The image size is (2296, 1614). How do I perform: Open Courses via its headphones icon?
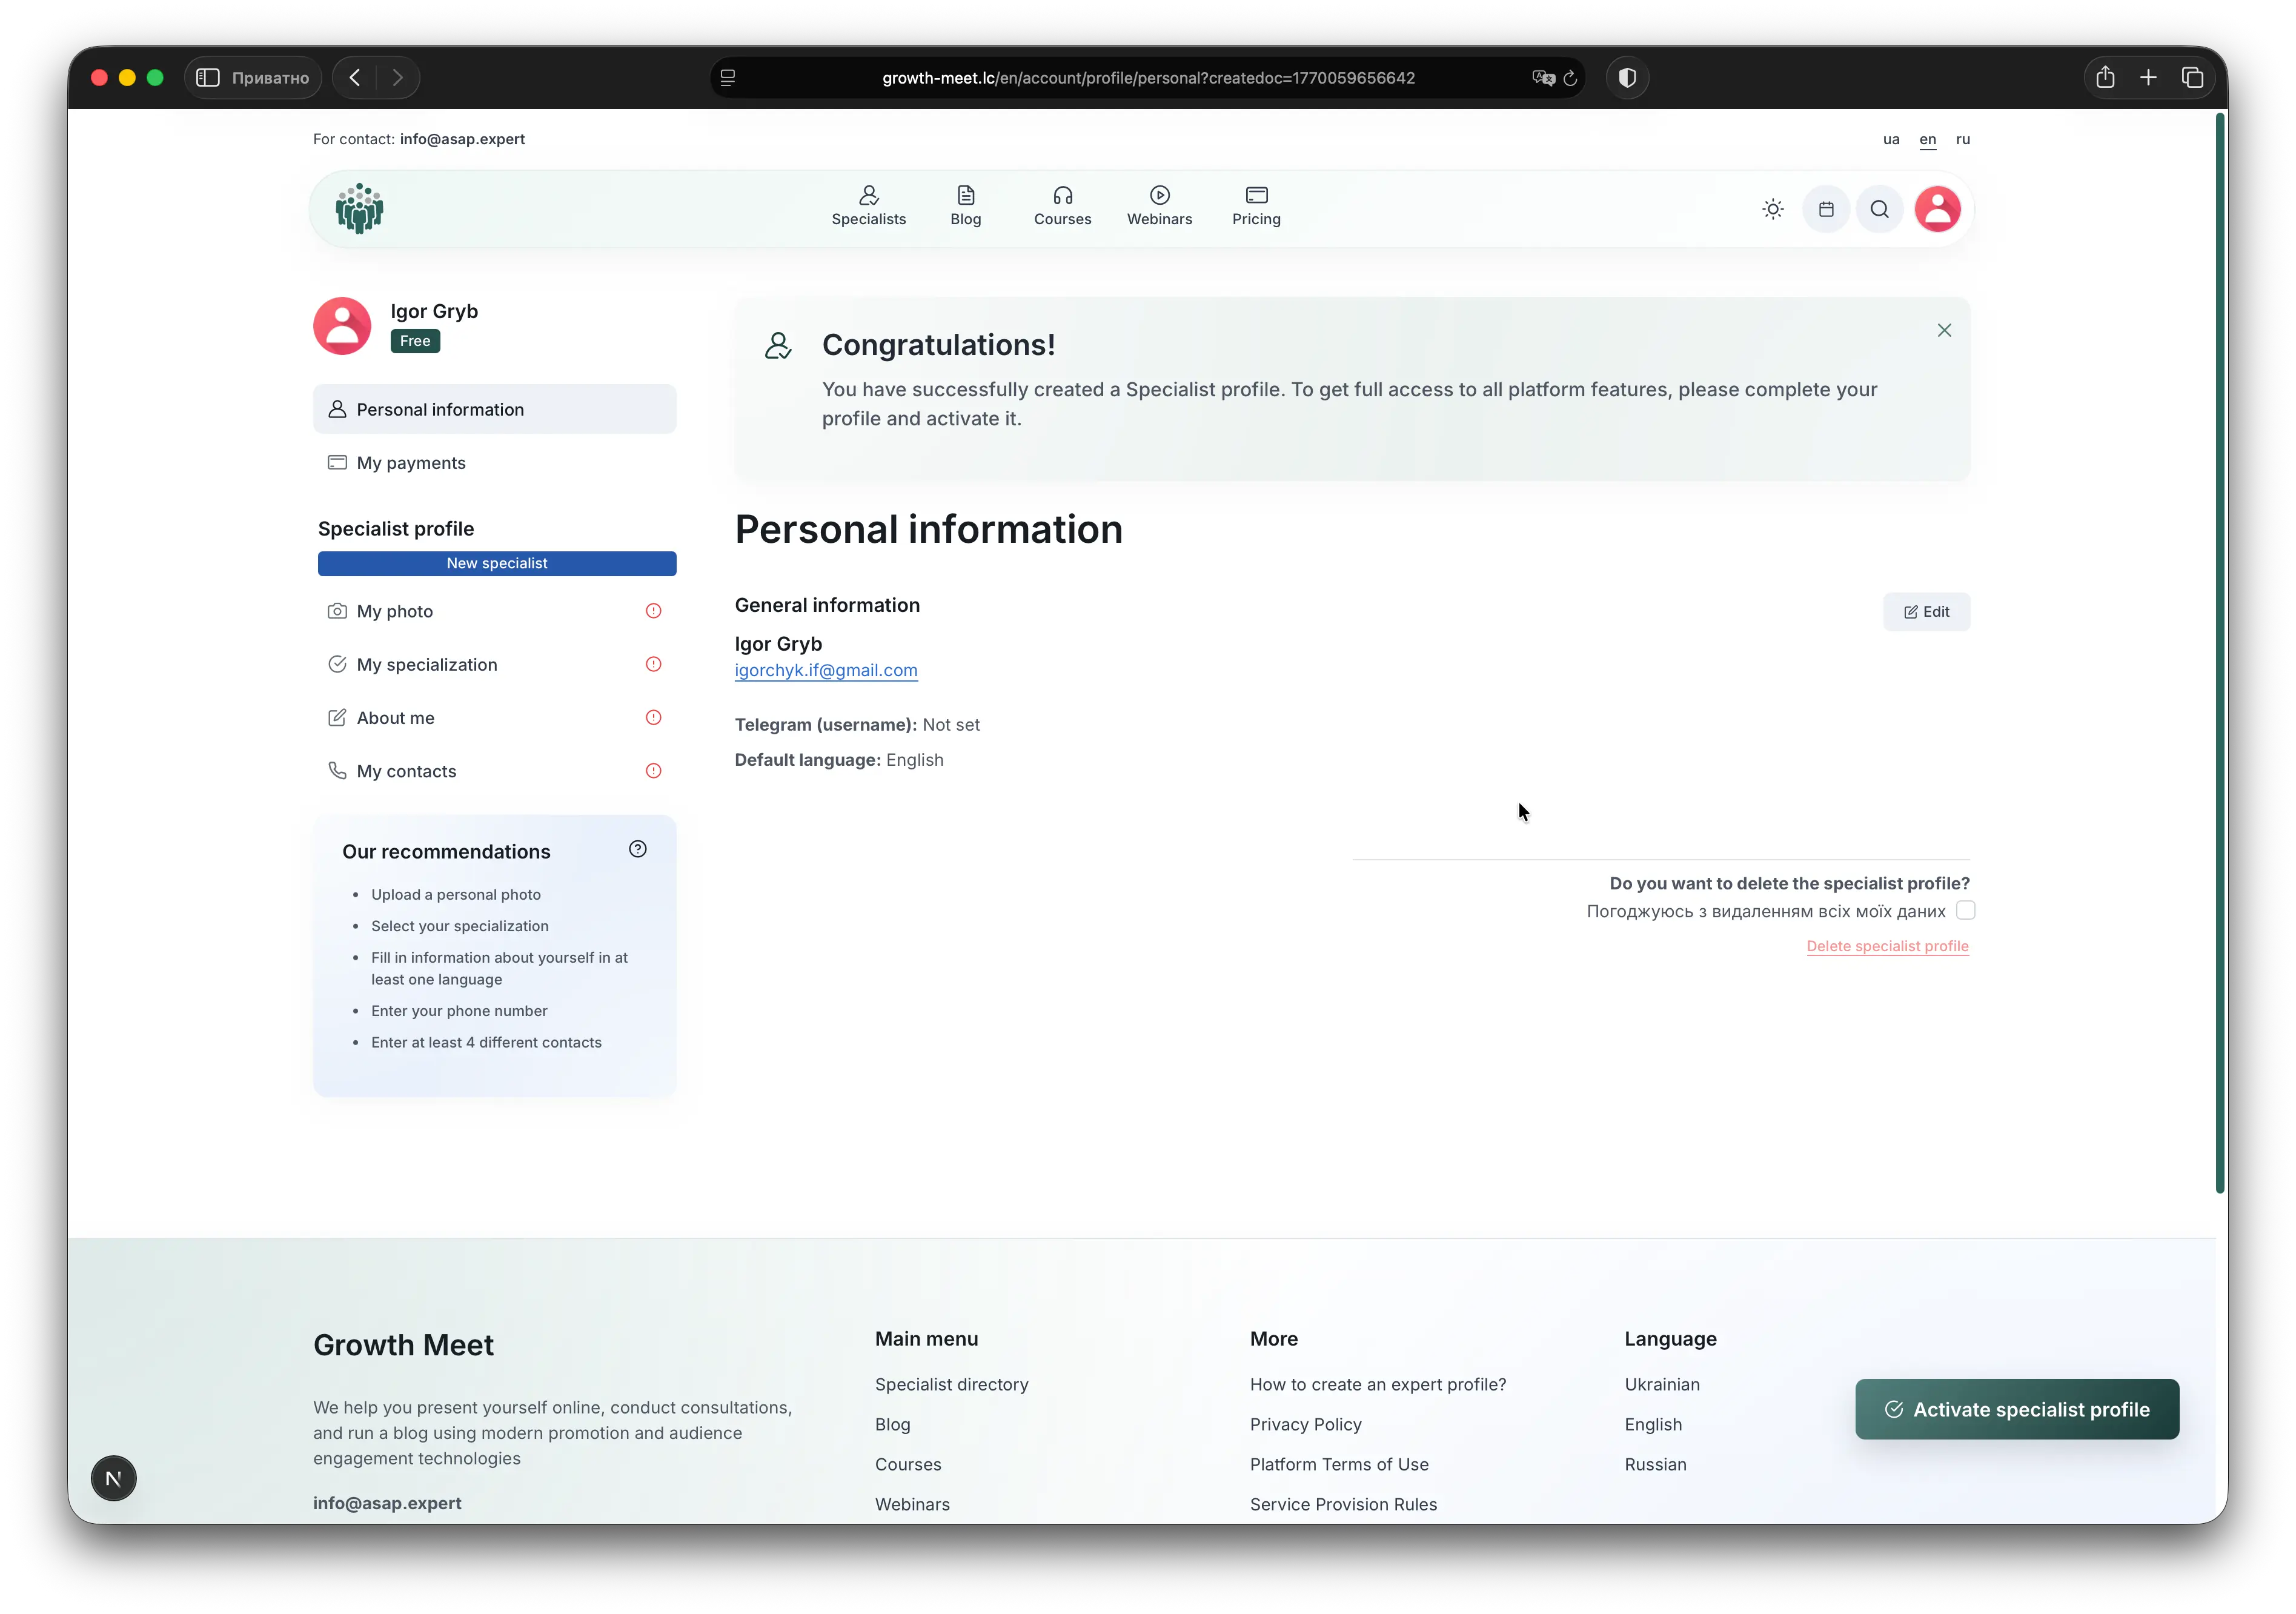pos(1062,194)
